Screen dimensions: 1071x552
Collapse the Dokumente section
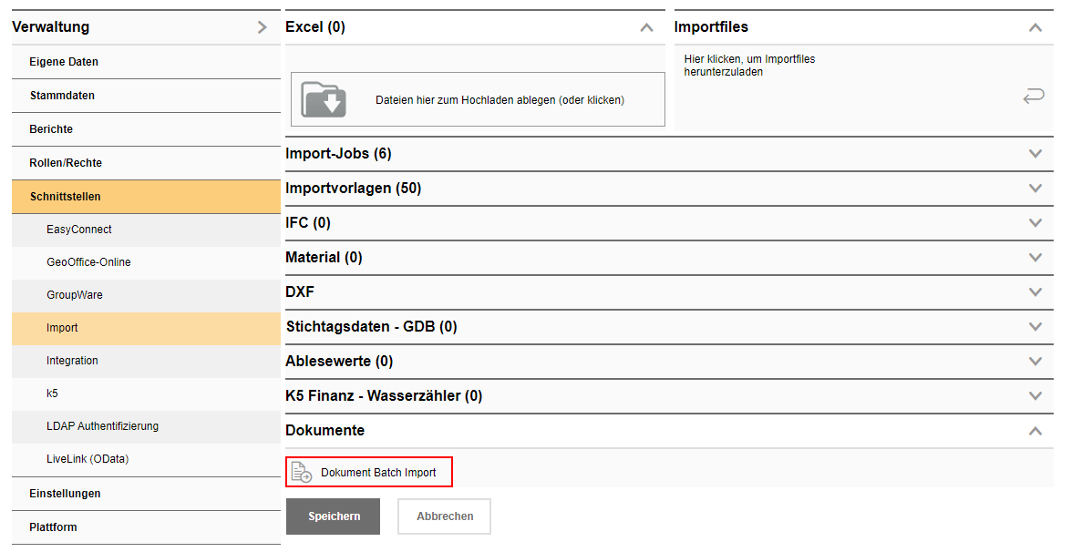(x=1035, y=431)
